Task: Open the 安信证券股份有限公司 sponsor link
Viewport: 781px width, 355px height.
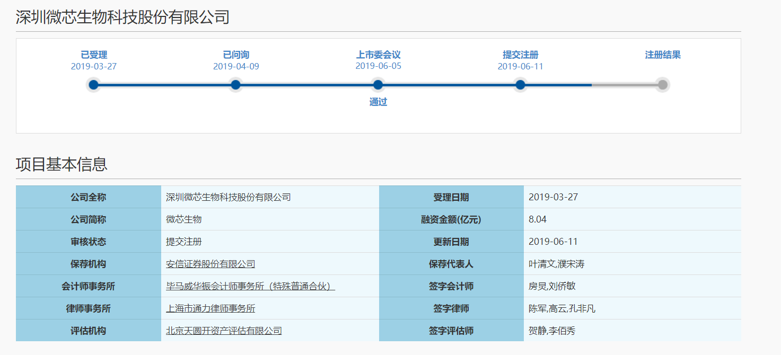Action: coord(210,264)
